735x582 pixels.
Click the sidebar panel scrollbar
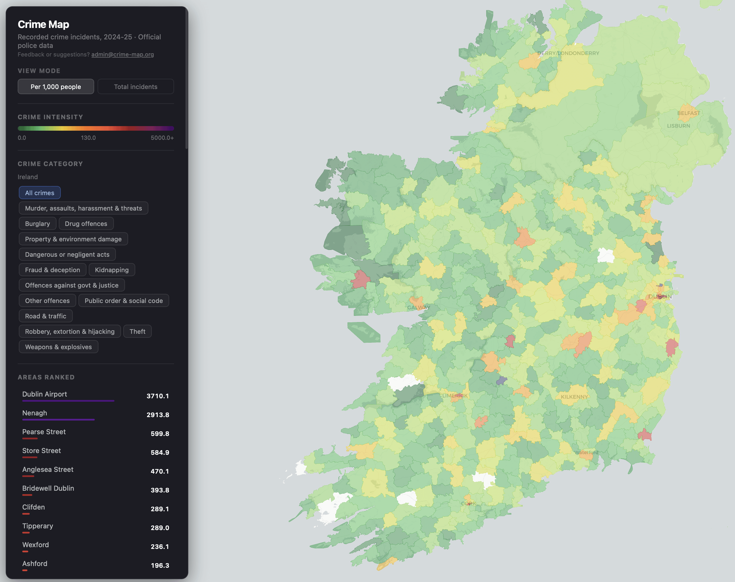tap(186, 78)
